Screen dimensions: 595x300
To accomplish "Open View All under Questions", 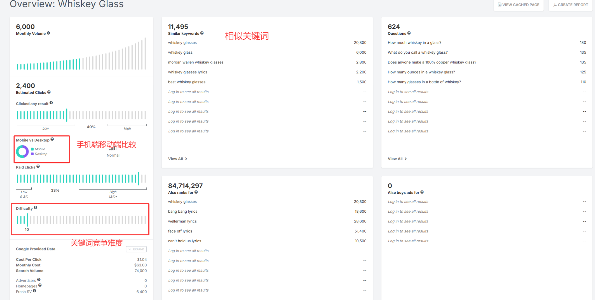I will pos(397,159).
